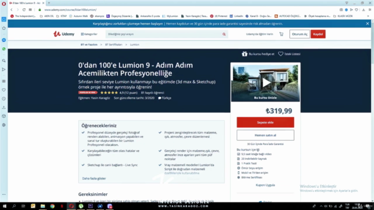Click the green padlock security icon
This screenshot has width=374, height=210.
[x=40, y=10]
